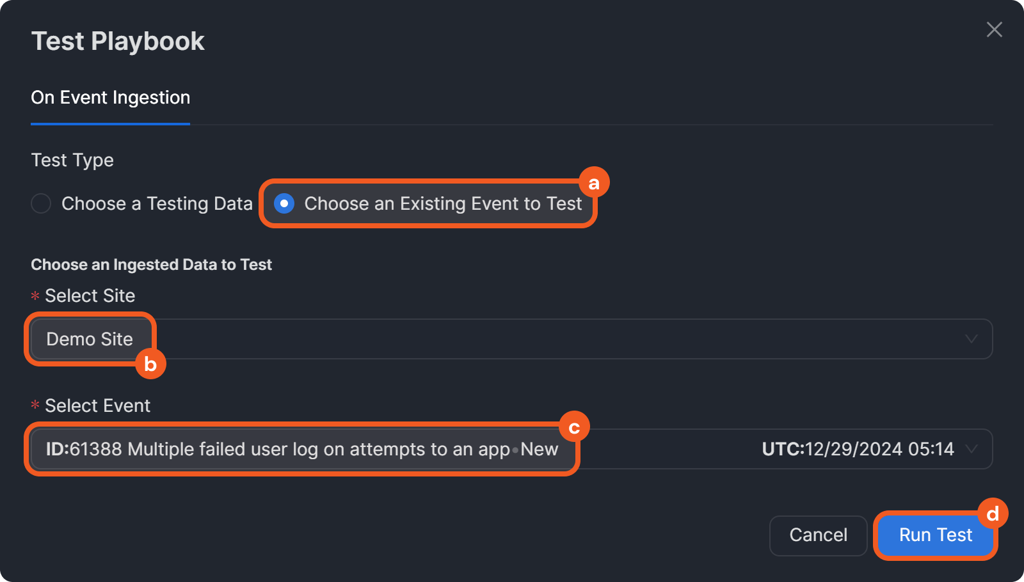The image size is (1024, 582).
Task: Click the Choose an Ingested Data to Test heading
Action: pos(151,265)
